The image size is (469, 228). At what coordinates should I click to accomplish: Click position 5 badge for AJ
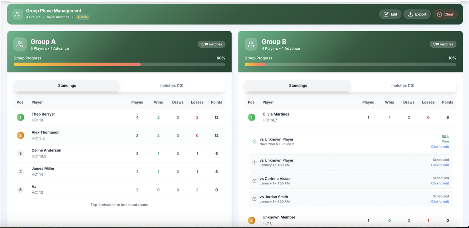pos(20,190)
